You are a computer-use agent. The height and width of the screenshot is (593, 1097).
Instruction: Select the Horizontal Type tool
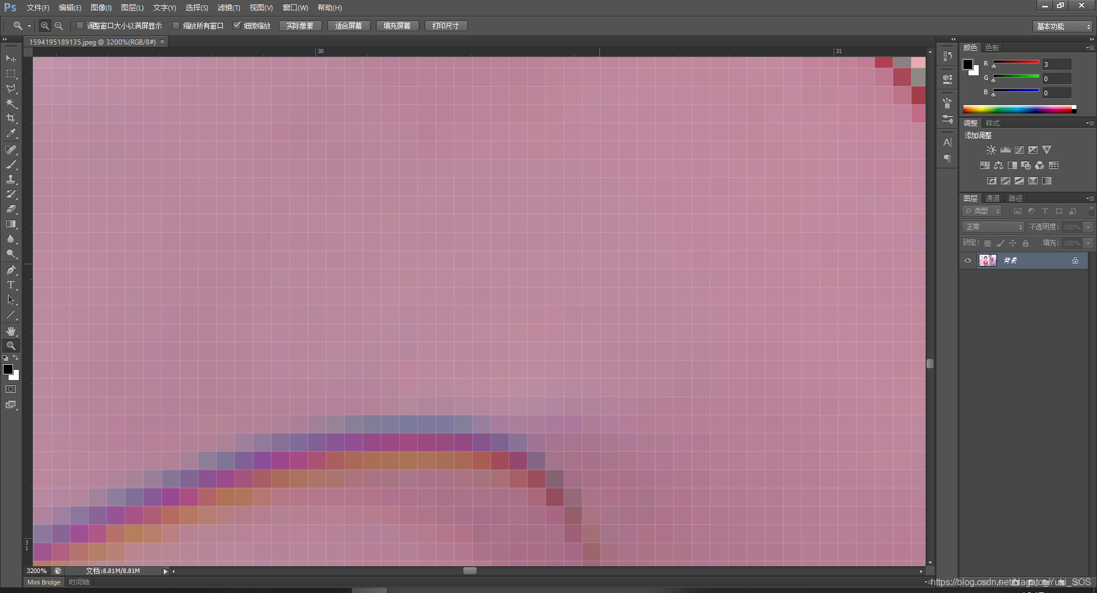click(x=11, y=285)
